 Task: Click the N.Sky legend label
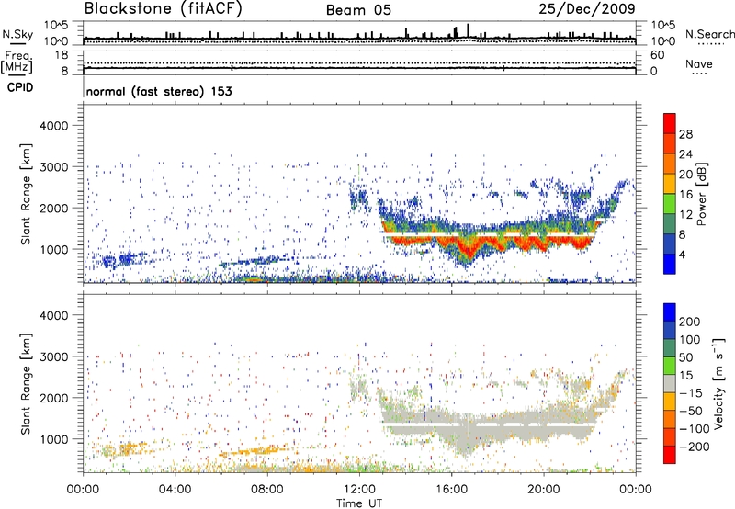pyautogui.click(x=17, y=34)
